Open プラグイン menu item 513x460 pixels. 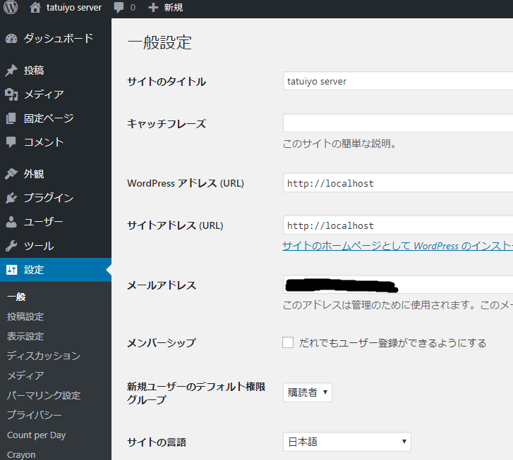(x=56, y=198)
